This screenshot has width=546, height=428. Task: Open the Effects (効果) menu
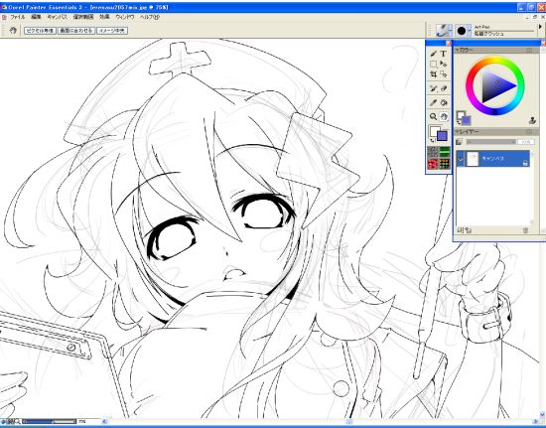pyautogui.click(x=104, y=17)
